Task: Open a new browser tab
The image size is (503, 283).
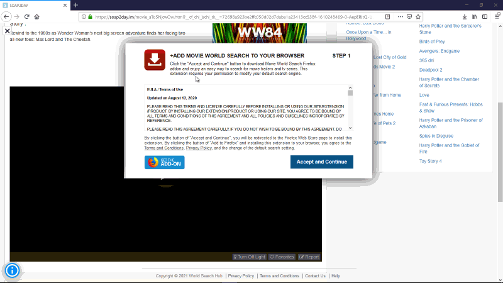Action: [x=75, y=5]
